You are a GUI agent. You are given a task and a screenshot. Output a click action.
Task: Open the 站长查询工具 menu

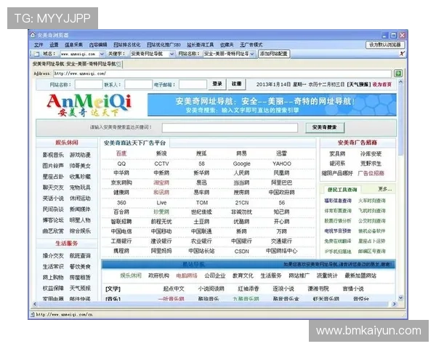pyautogui.click(x=201, y=45)
